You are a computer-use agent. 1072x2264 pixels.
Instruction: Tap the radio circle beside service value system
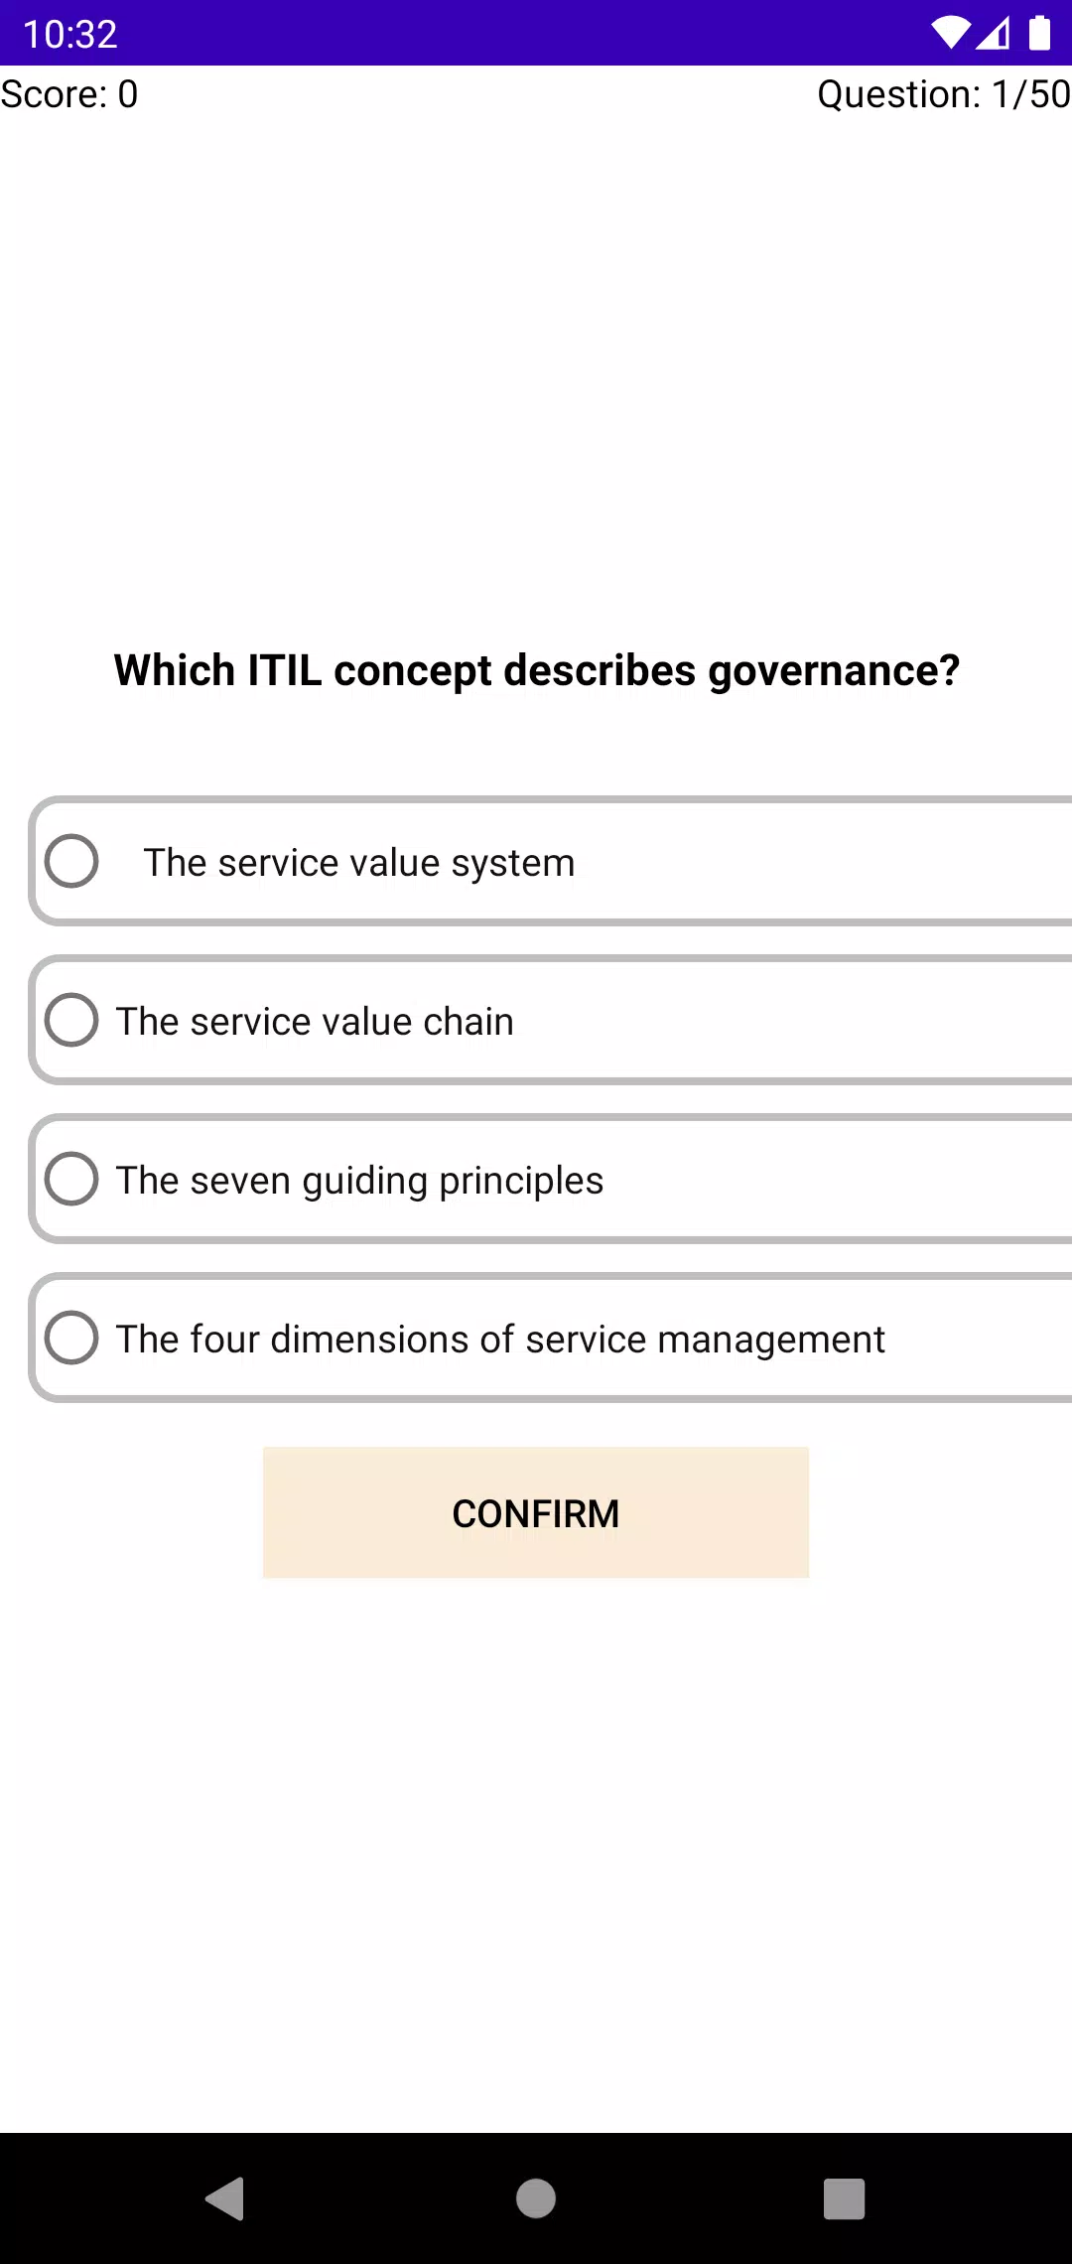pos(70,862)
